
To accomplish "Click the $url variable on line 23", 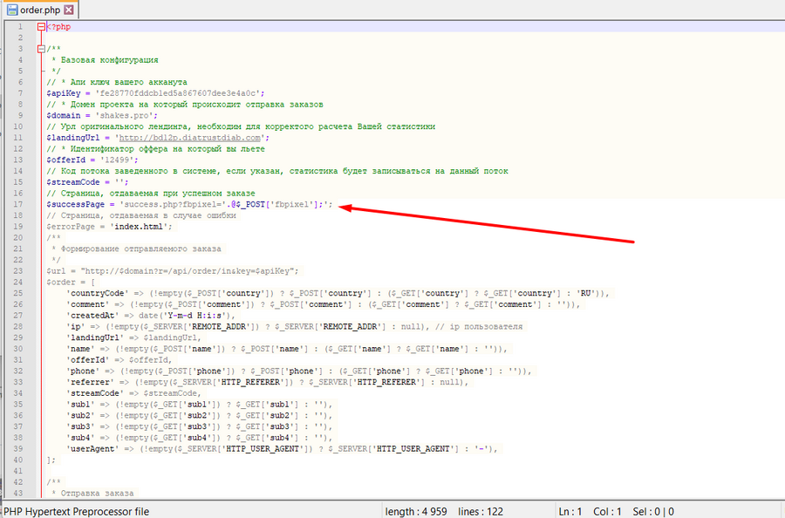I will click(x=57, y=270).
